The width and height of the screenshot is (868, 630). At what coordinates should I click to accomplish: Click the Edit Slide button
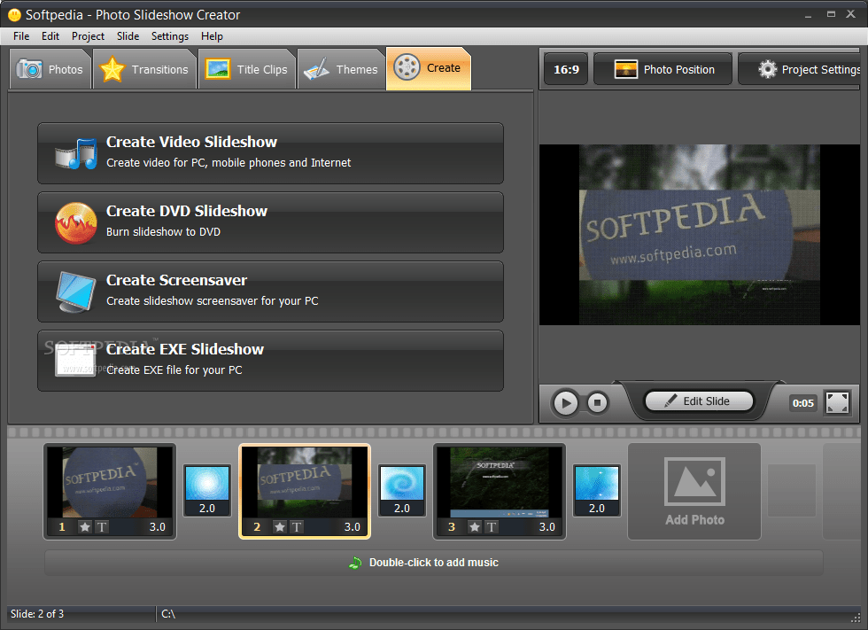coord(699,401)
